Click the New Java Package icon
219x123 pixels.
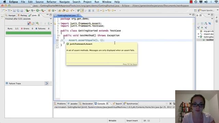click(49, 11)
